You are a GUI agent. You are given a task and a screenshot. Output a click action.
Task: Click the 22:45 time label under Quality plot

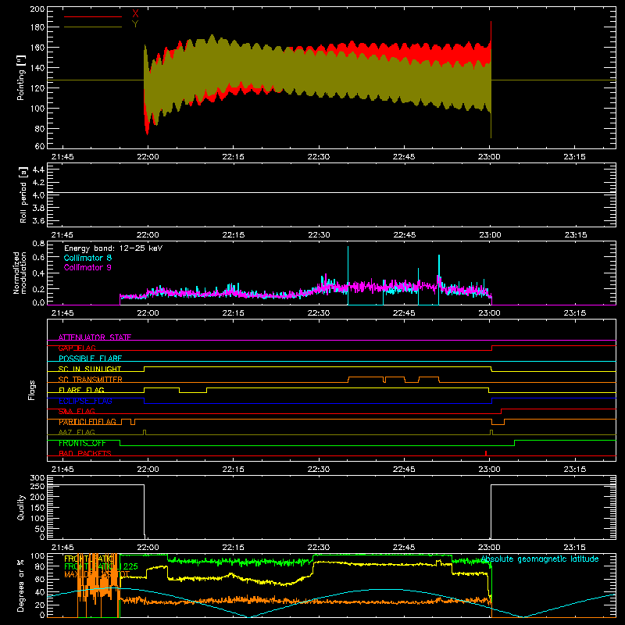tap(404, 548)
